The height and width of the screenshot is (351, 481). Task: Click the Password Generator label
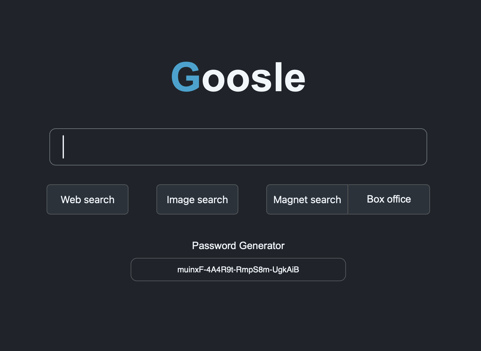(x=238, y=246)
